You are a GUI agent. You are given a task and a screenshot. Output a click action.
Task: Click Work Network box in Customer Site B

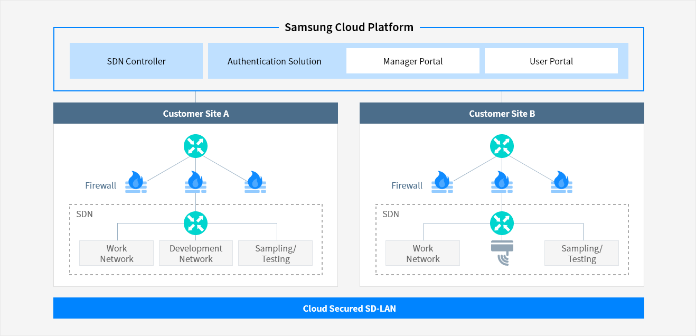[x=423, y=253]
